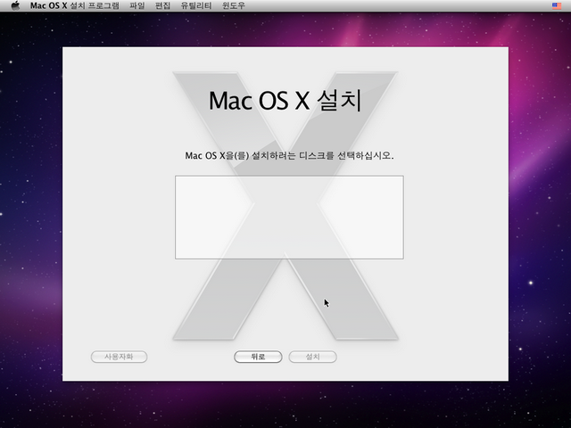Open the 파일 menu
The image size is (571, 428).
click(137, 6)
